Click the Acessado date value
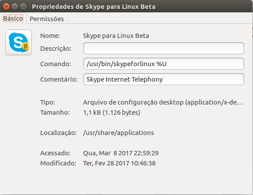Image resolution: width=253 pixels, height=195 pixels. pos(121,153)
